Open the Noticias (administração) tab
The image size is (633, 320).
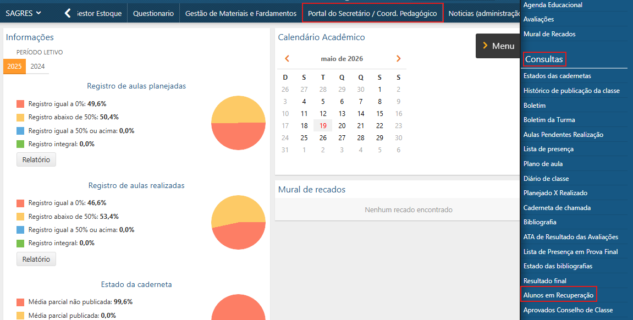[x=484, y=13]
